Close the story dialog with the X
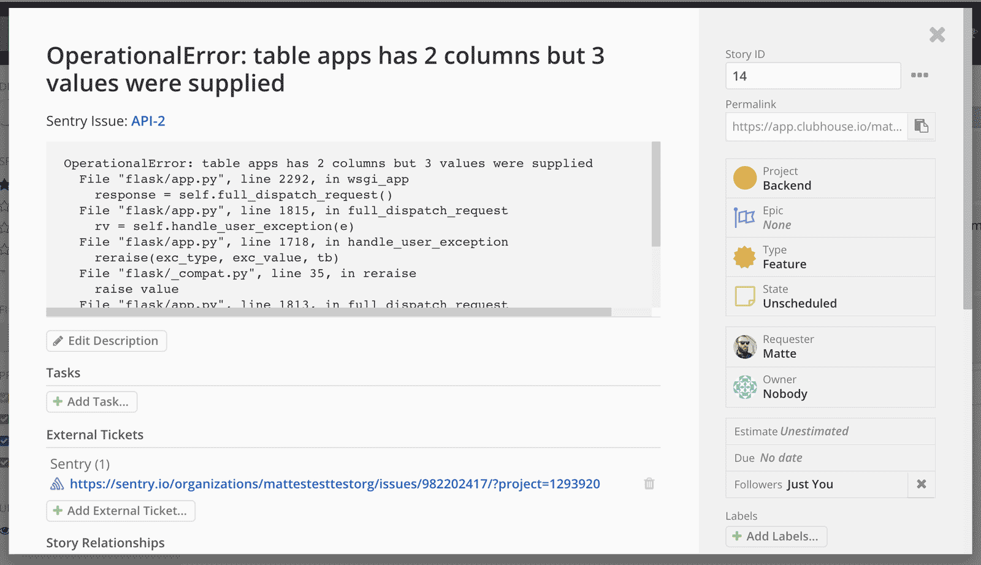The width and height of the screenshot is (981, 565). coord(937,35)
